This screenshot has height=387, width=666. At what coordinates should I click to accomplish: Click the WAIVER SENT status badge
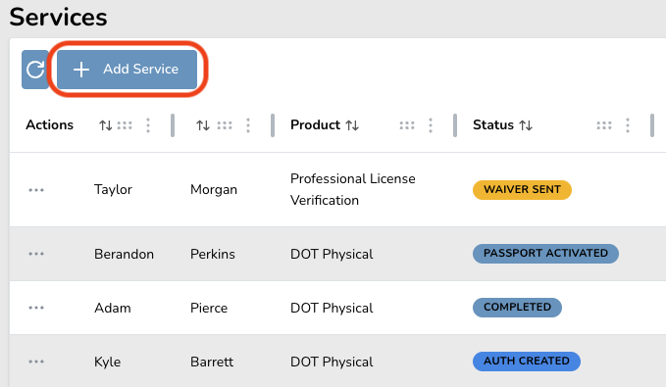click(522, 190)
